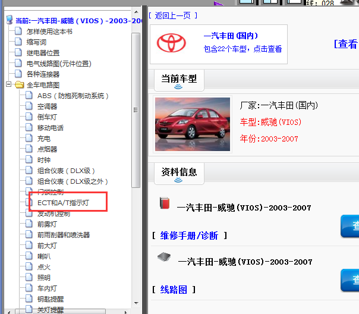The width and height of the screenshot is (359, 314).
Task: Click the page icon beside 前大灯
Action: click(x=29, y=246)
